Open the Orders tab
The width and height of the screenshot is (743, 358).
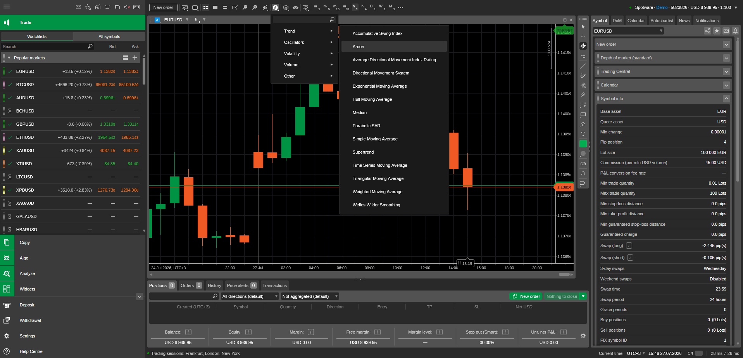pos(191,285)
